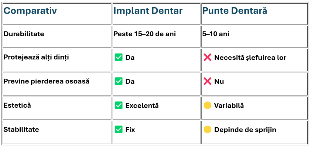
Task: Click the Necesită șlefuirea lor text
Action: (250, 58)
